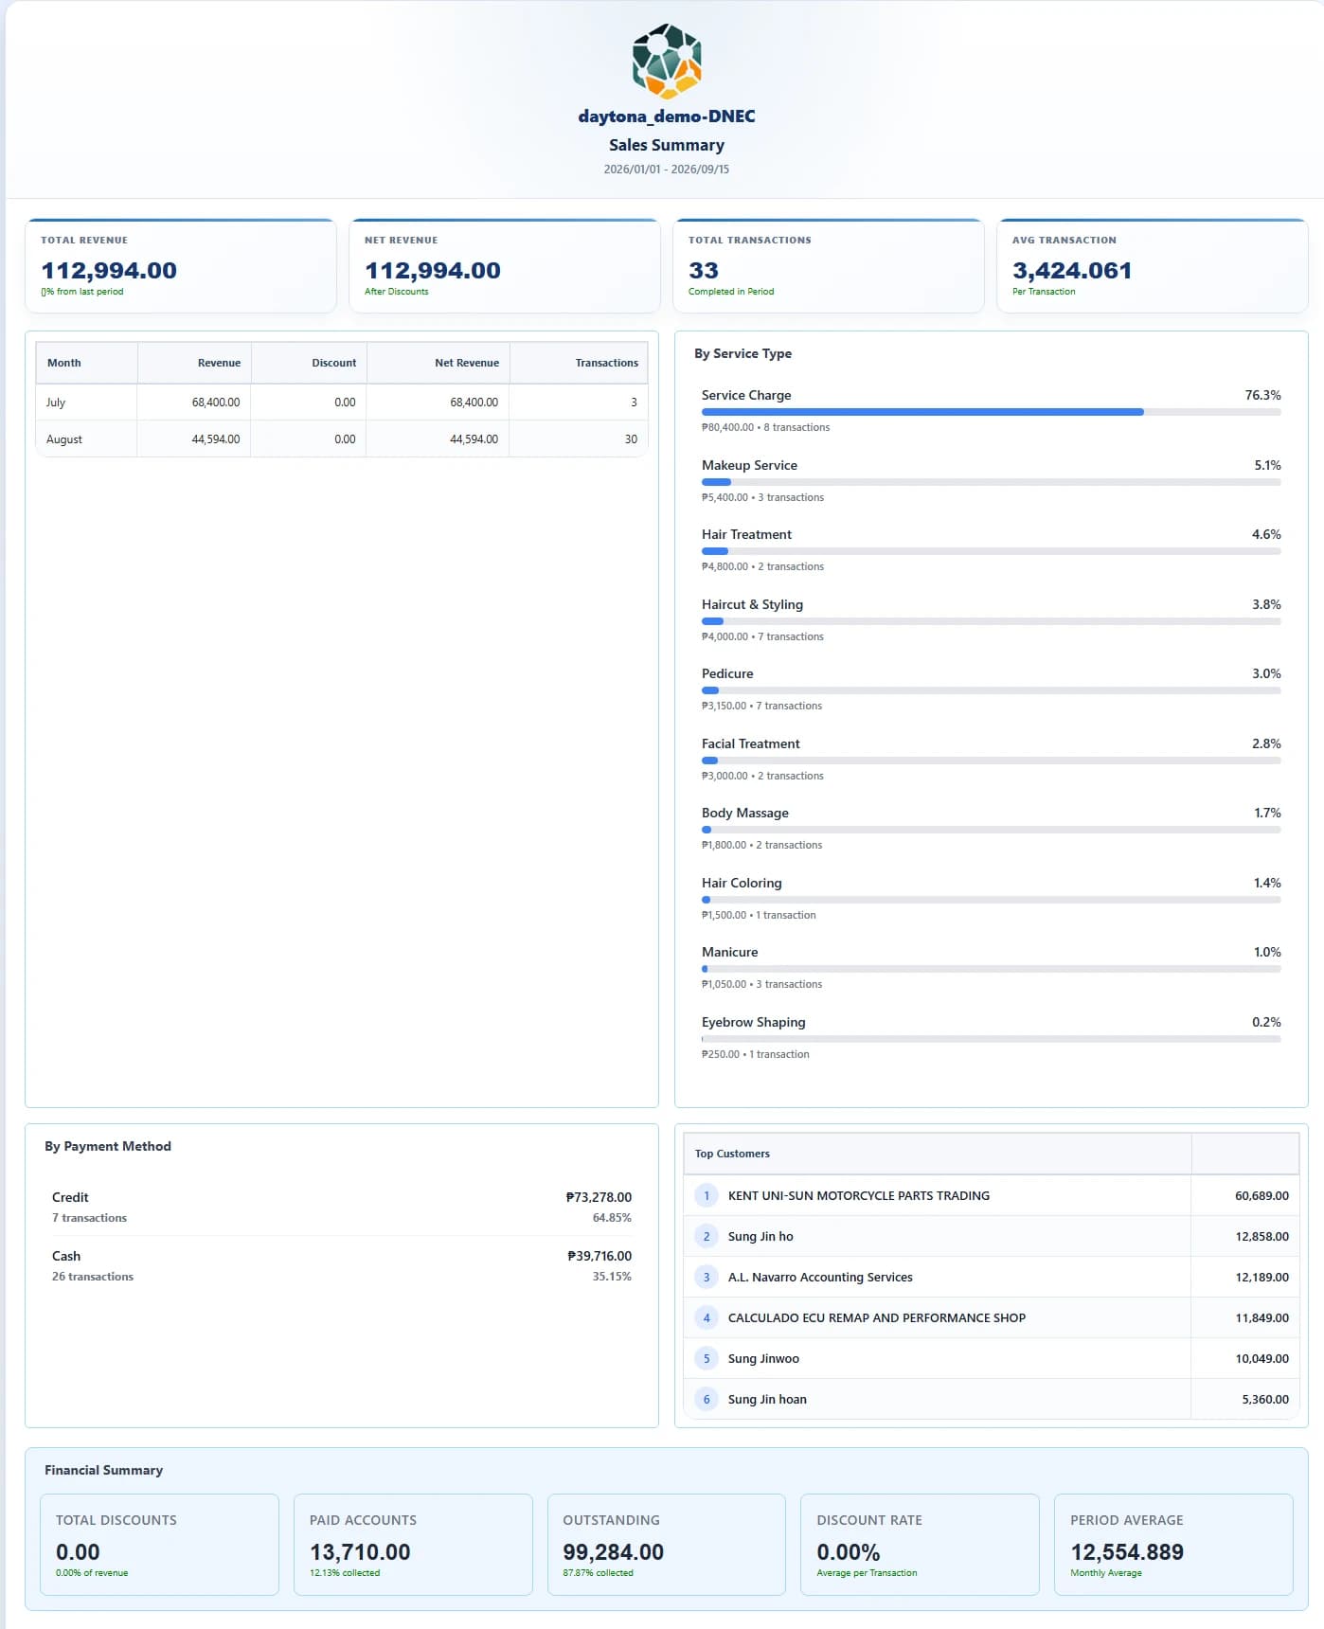The height and width of the screenshot is (1629, 1324).
Task: Select the August row in monthly table
Action: pos(342,439)
